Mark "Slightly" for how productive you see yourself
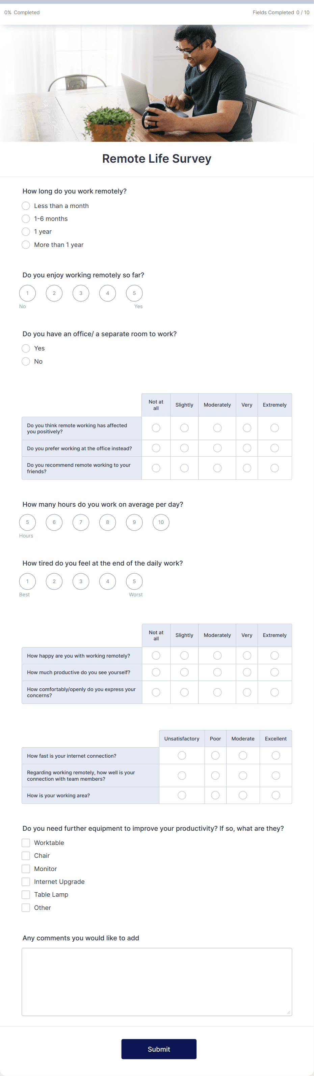314x1076 pixels. coord(184,672)
